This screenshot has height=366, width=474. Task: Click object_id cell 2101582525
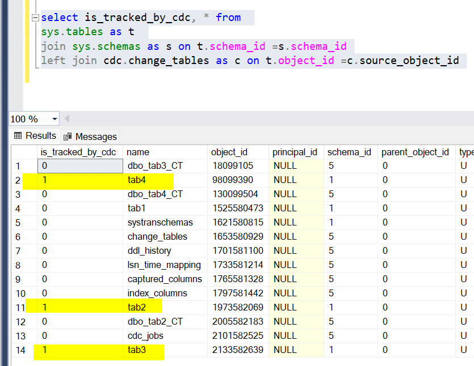[238, 336]
